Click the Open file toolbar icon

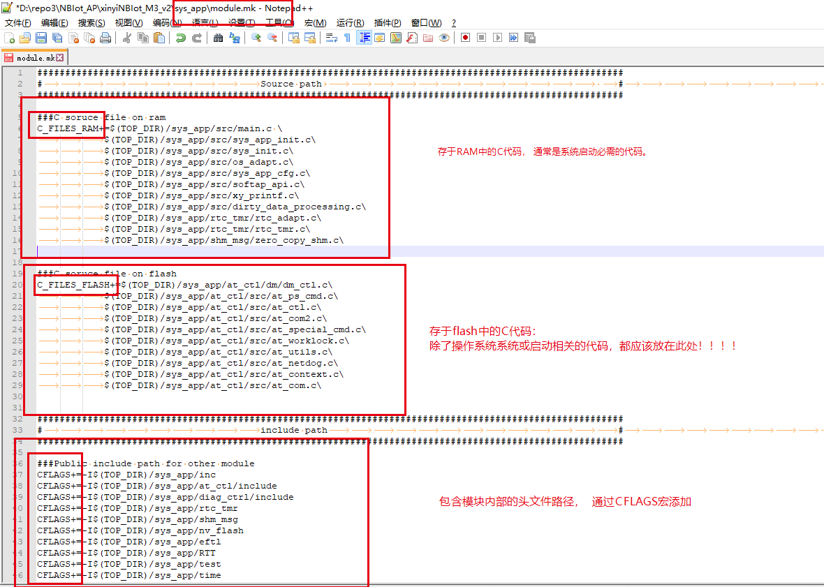(24, 38)
